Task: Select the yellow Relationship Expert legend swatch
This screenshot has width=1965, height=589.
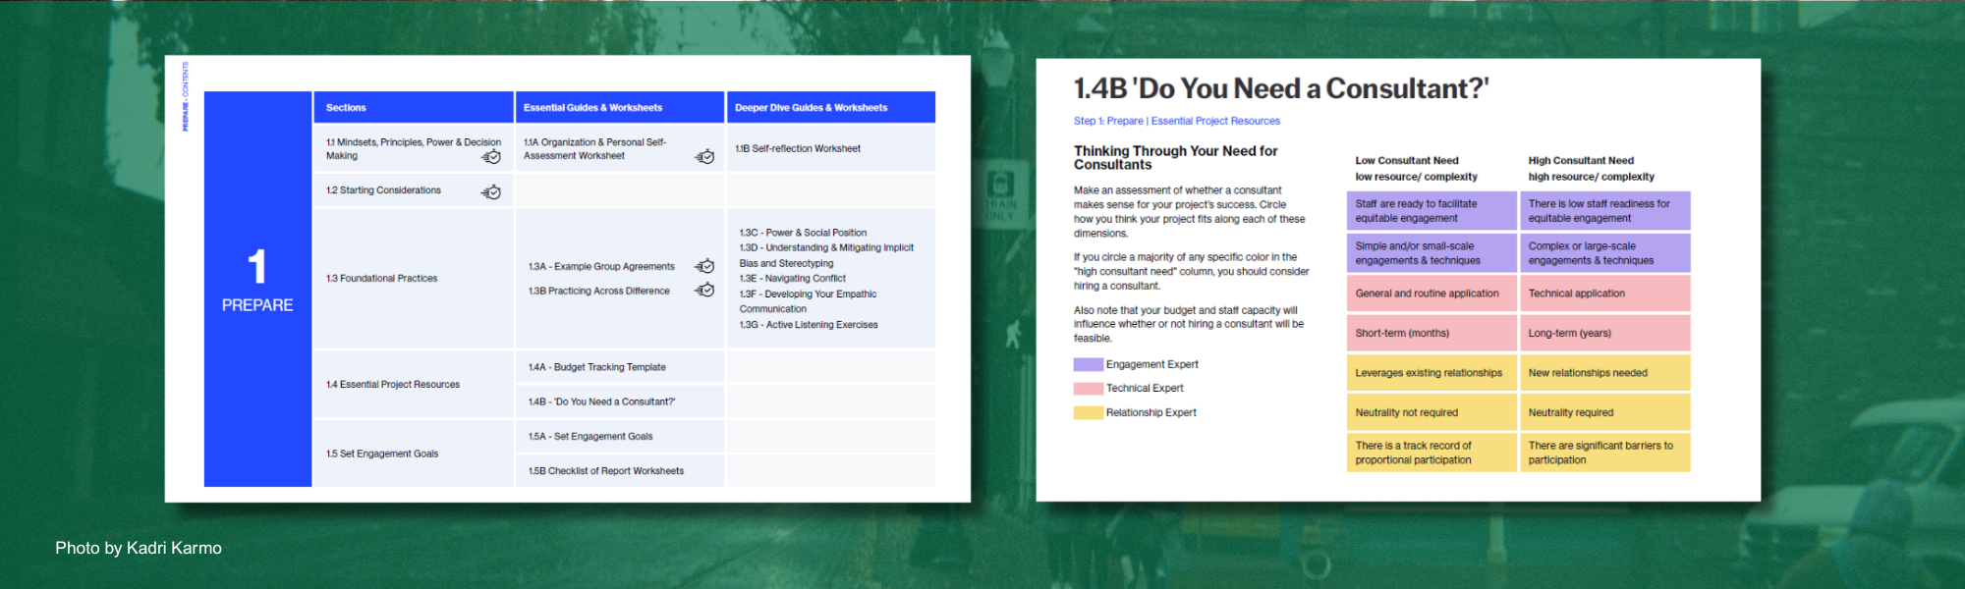Action: 1088,413
